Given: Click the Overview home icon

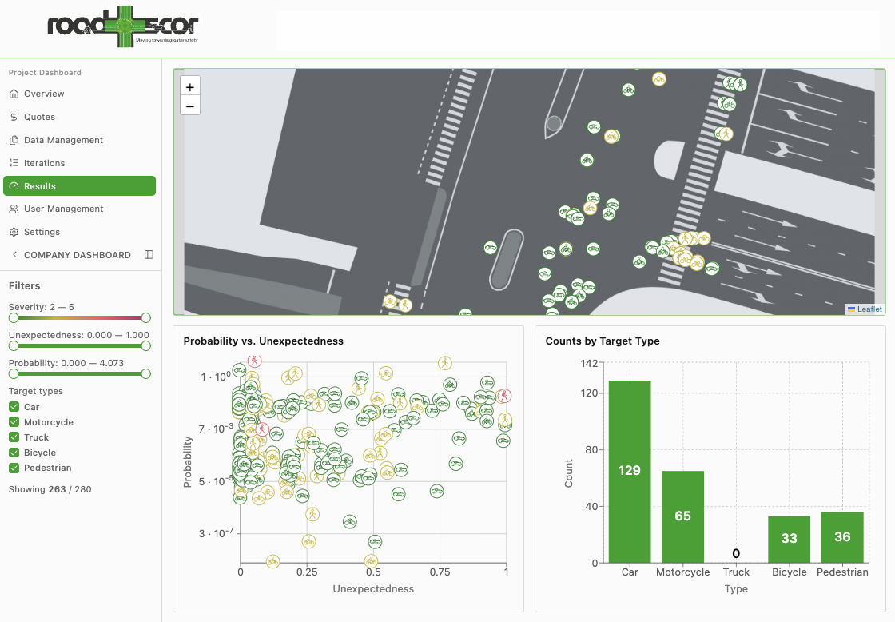Looking at the screenshot, I should pyautogui.click(x=14, y=94).
